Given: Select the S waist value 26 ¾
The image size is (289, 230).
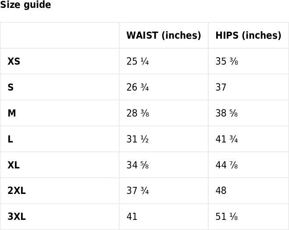Looking at the screenshot, I should 138,88.
